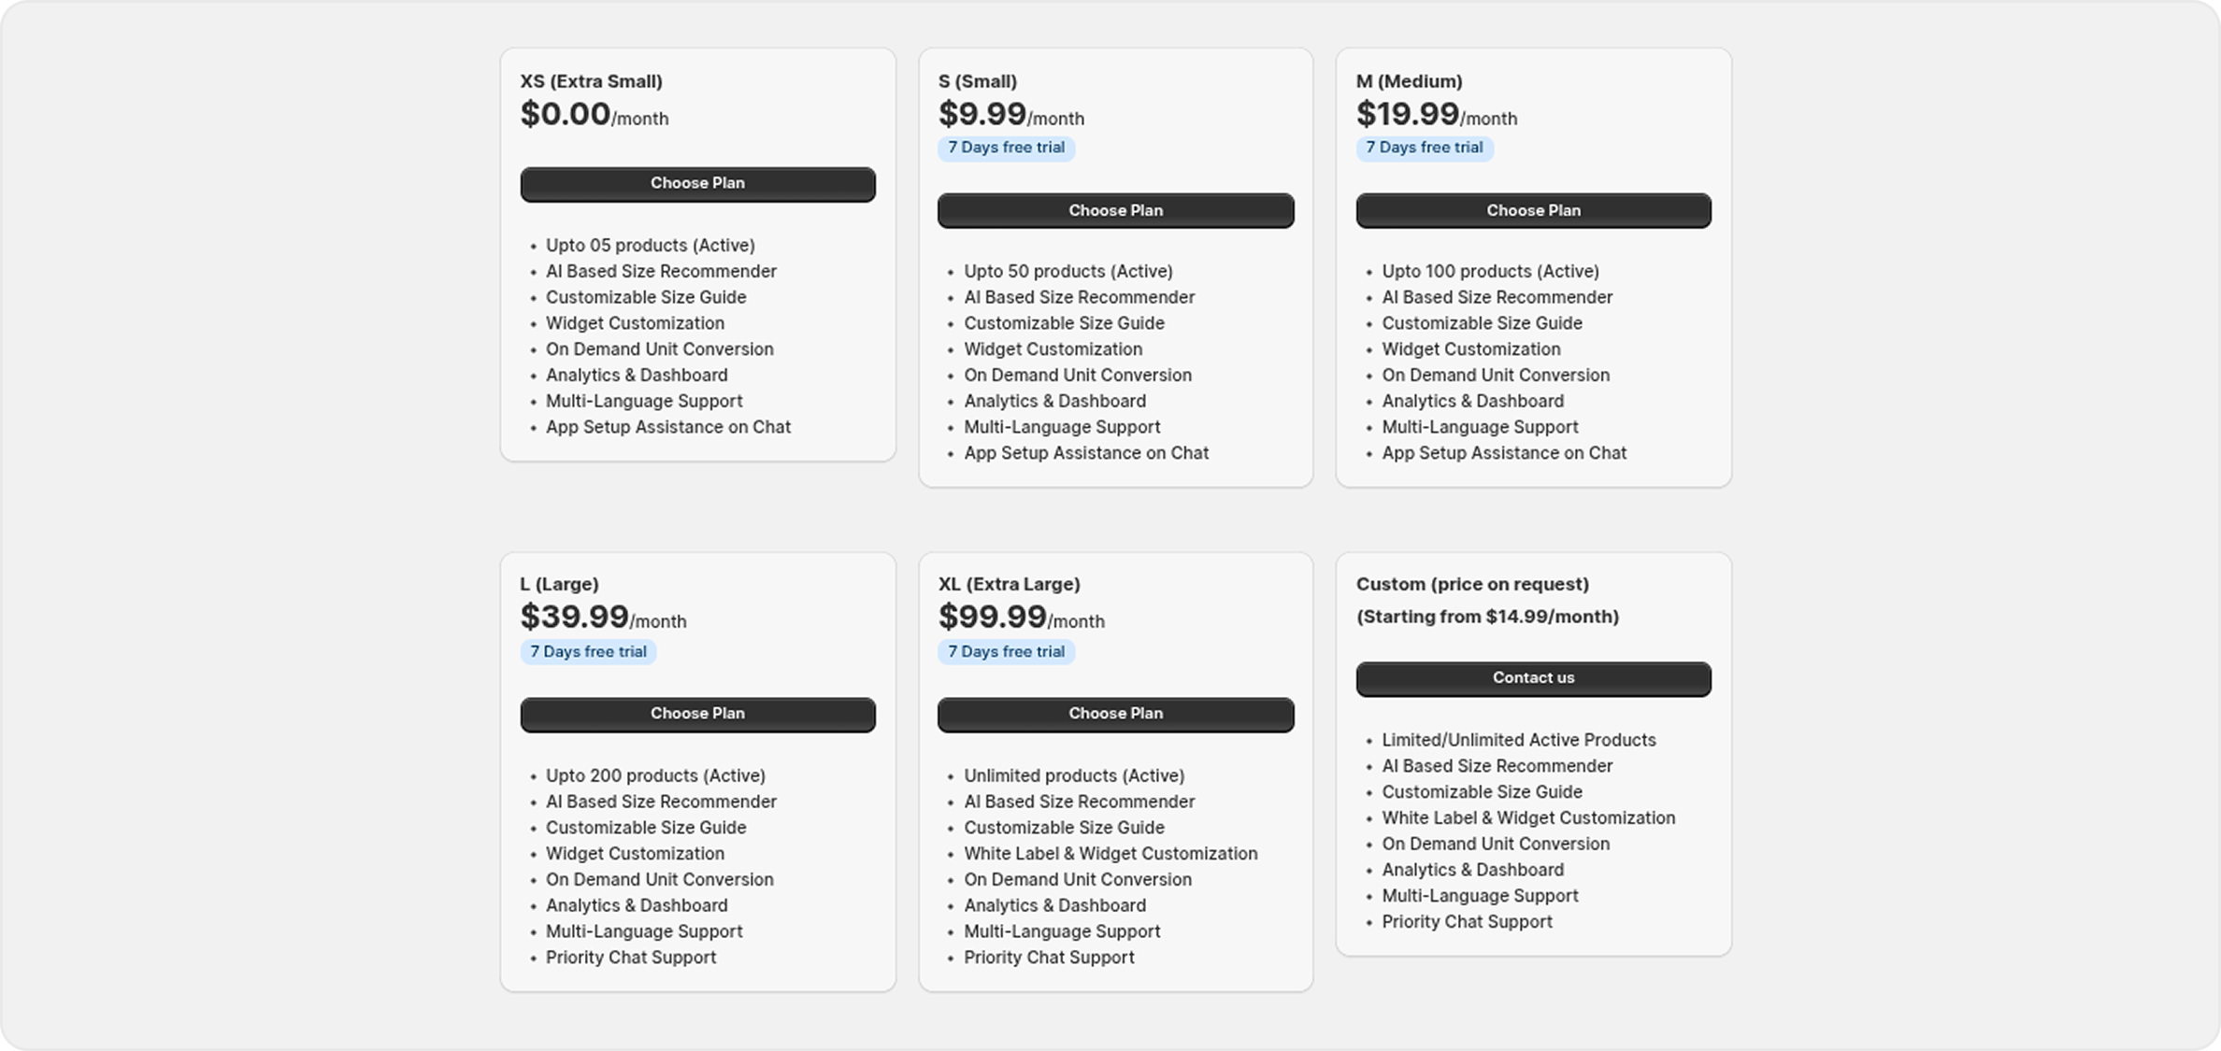This screenshot has height=1051, width=2221.
Task: Click the free trial badge under $99.99
Action: coord(1006,652)
